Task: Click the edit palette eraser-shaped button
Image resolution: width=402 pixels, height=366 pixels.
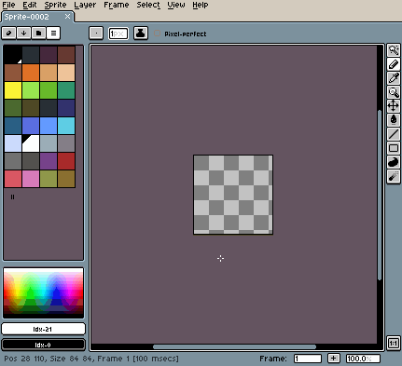Action: point(8,33)
